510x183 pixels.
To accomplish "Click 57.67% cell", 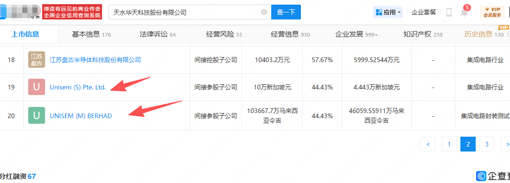I will [322, 60].
